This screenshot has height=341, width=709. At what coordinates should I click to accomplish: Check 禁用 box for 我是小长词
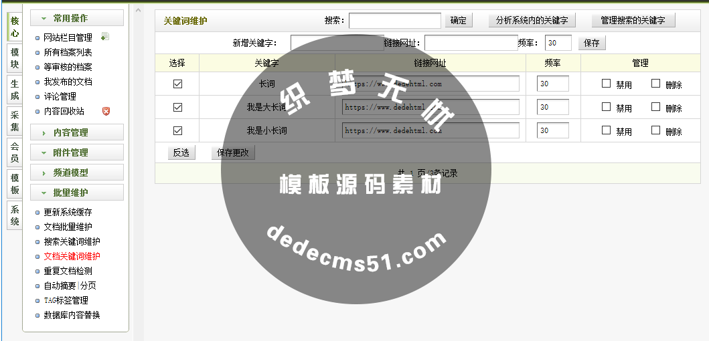point(607,130)
